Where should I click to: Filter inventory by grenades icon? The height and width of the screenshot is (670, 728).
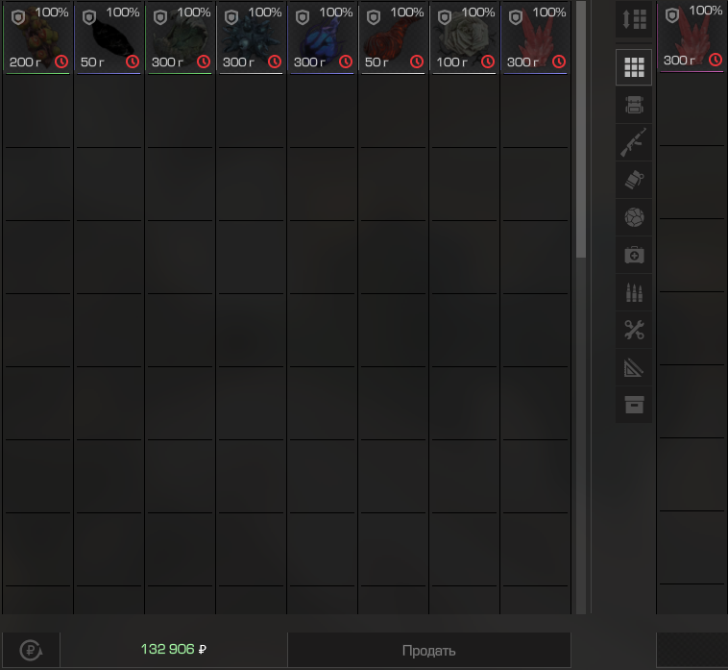point(634,181)
